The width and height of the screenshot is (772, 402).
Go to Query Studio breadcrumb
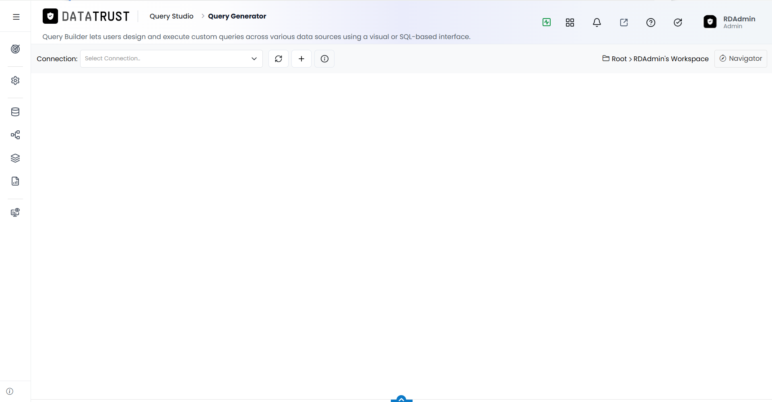tap(171, 16)
